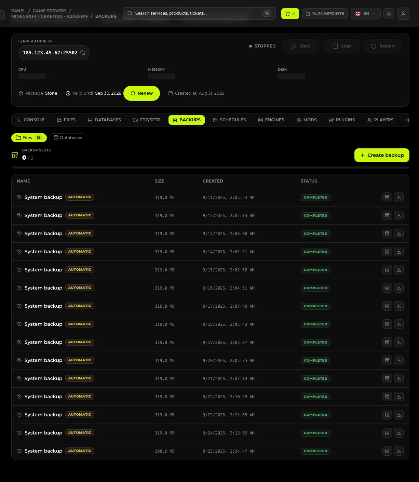Open the Mods tab
419x482 pixels.
pos(307,120)
